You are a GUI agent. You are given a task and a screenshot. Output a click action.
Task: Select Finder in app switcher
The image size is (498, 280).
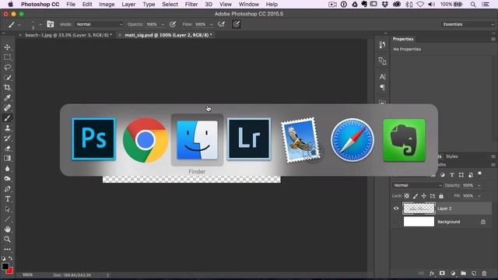[x=197, y=140]
